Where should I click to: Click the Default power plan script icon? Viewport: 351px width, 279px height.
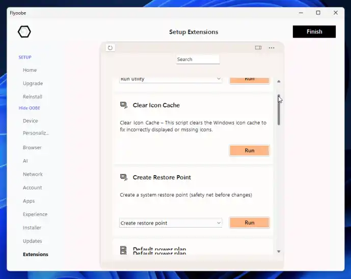coord(123,250)
